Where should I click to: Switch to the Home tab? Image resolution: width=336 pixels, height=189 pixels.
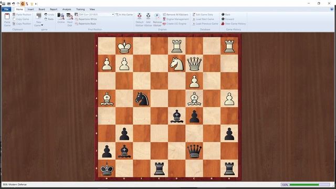point(19,9)
